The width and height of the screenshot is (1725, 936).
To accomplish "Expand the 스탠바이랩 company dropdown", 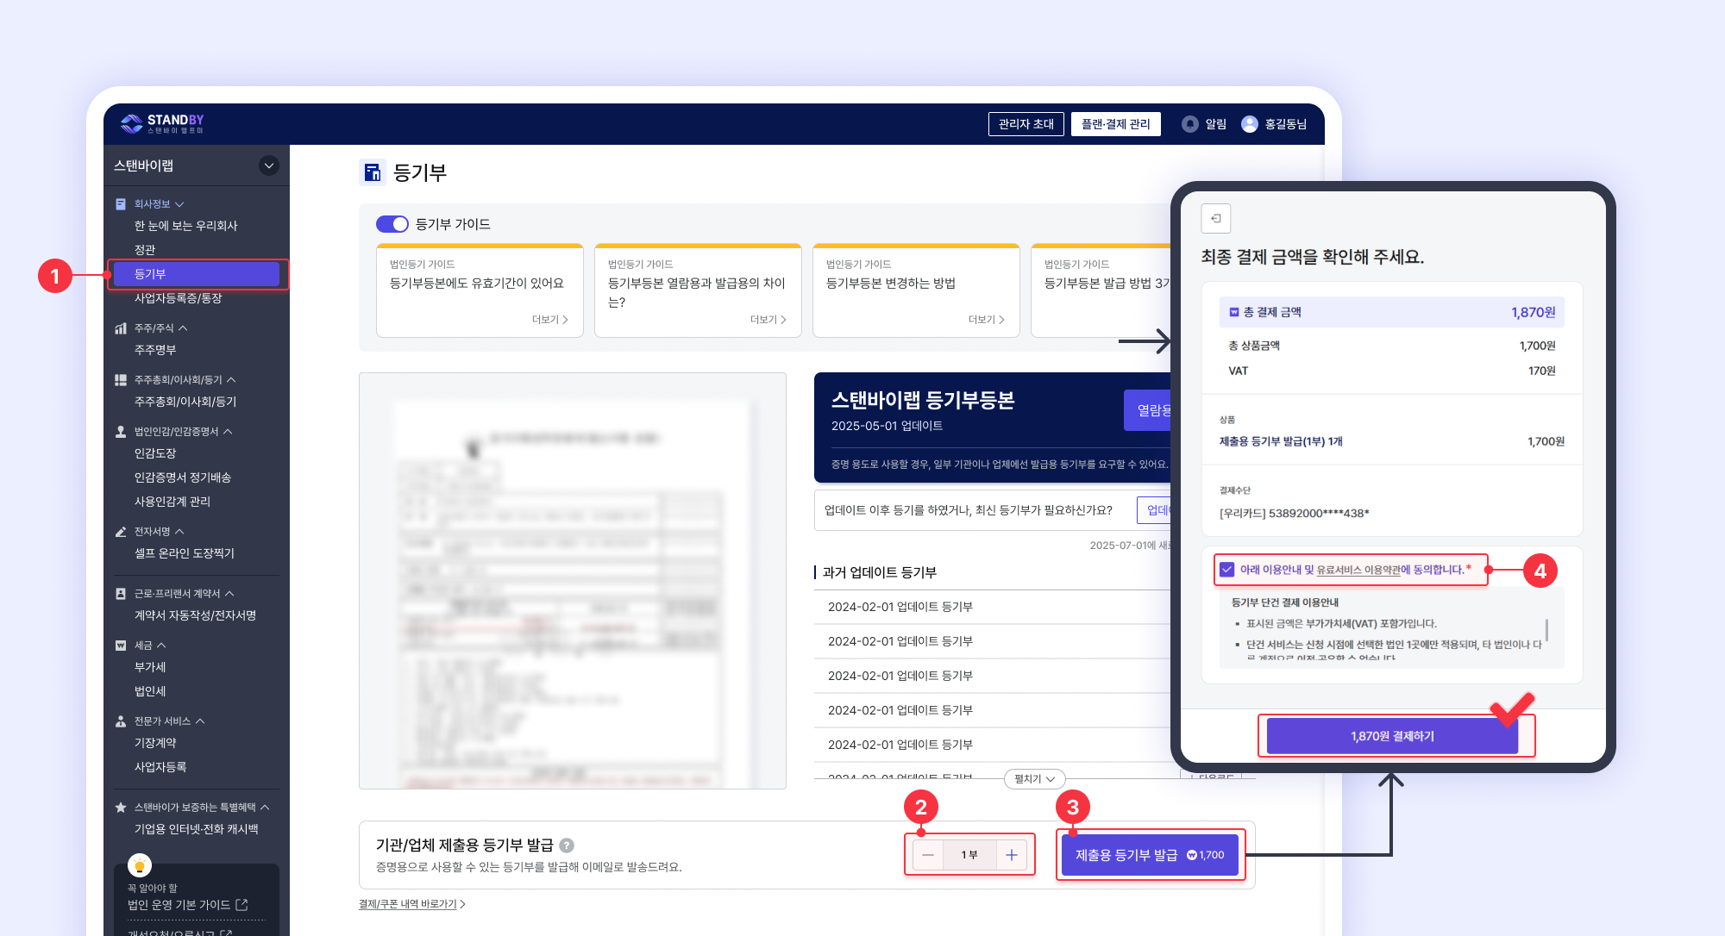I will [269, 165].
